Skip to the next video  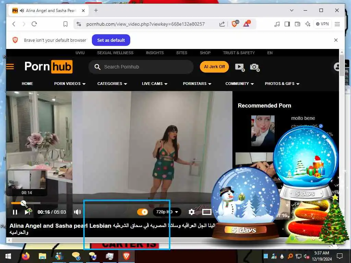pos(28,212)
